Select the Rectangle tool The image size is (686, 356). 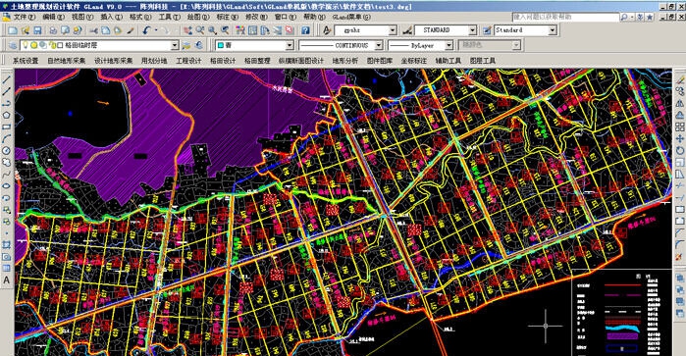pos(7,127)
